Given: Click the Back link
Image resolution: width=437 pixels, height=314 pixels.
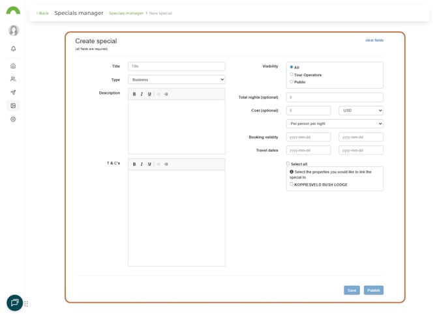Looking at the screenshot, I should point(42,13).
